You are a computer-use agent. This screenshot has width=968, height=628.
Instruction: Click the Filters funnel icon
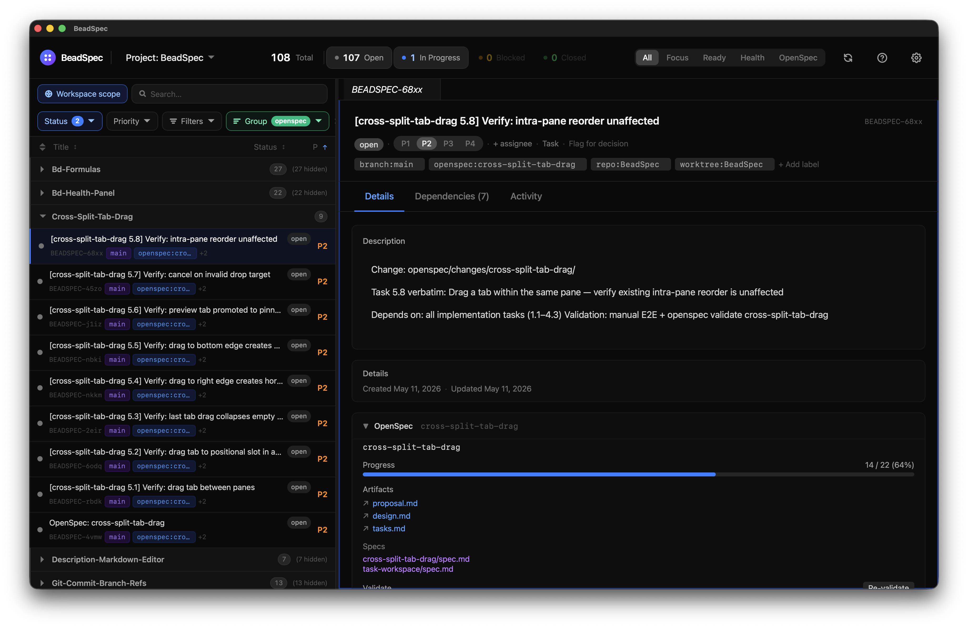(x=173, y=121)
